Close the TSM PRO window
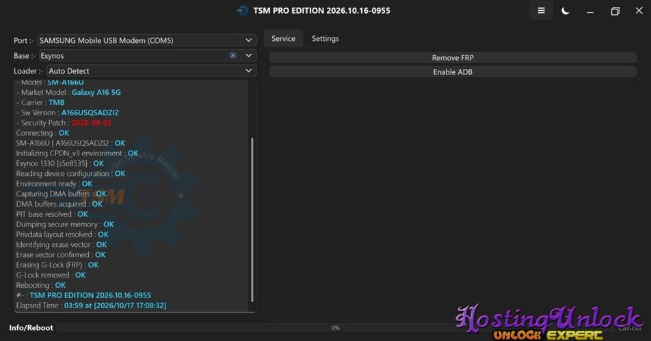Screen dimensions: 651x341 639,11
